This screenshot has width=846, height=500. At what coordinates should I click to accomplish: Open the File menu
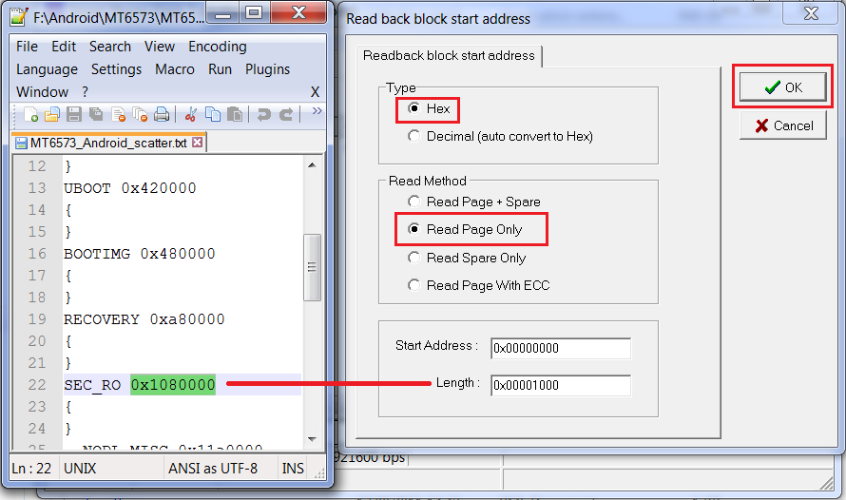pos(27,47)
